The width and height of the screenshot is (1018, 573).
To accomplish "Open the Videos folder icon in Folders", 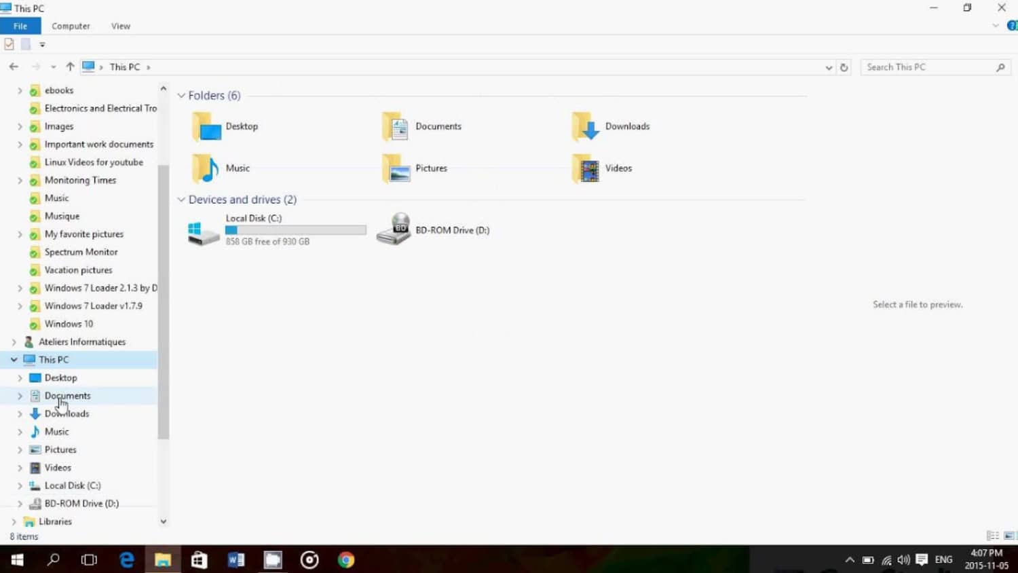I will click(x=586, y=168).
